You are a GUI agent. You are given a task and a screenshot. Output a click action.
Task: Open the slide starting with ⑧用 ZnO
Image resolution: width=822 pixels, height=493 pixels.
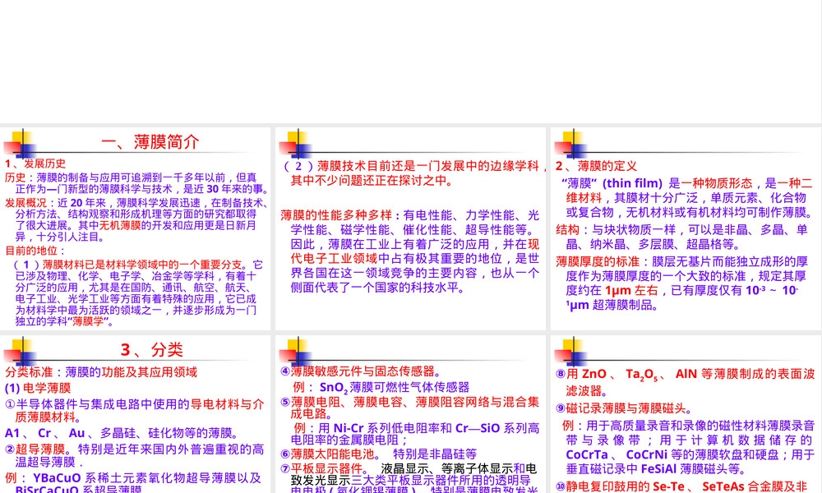[x=686, y=413]
